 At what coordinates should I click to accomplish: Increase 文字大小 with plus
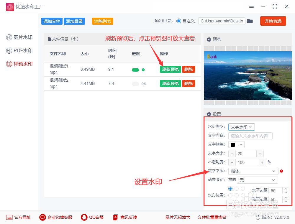pyautogui.click(x=260, y=154)
